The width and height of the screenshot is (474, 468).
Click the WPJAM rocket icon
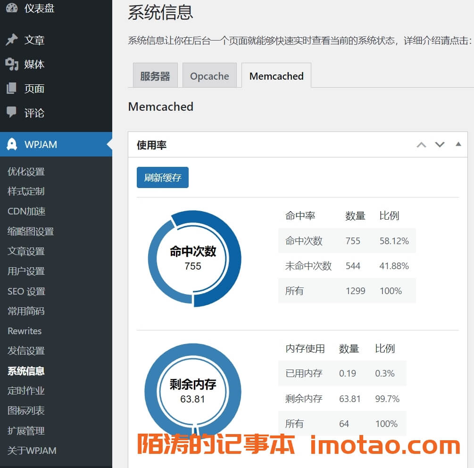click(12, 144)
